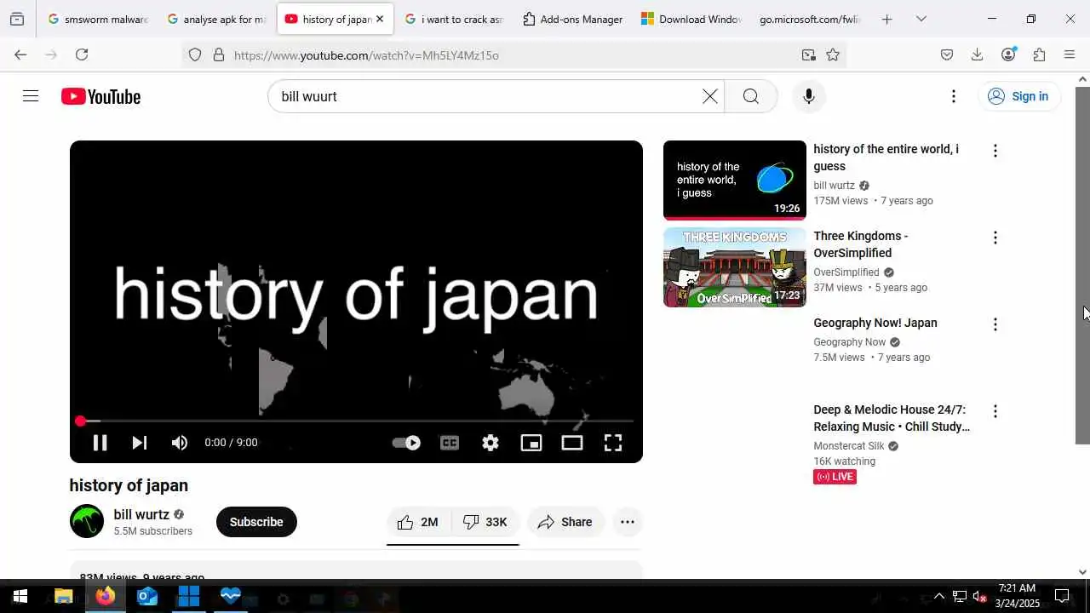Clear the search query

pyautogui.click(x=710, y=96)
